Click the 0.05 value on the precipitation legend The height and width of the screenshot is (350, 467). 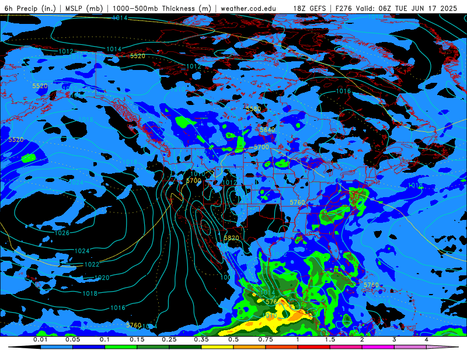click(x=72, y=339)
